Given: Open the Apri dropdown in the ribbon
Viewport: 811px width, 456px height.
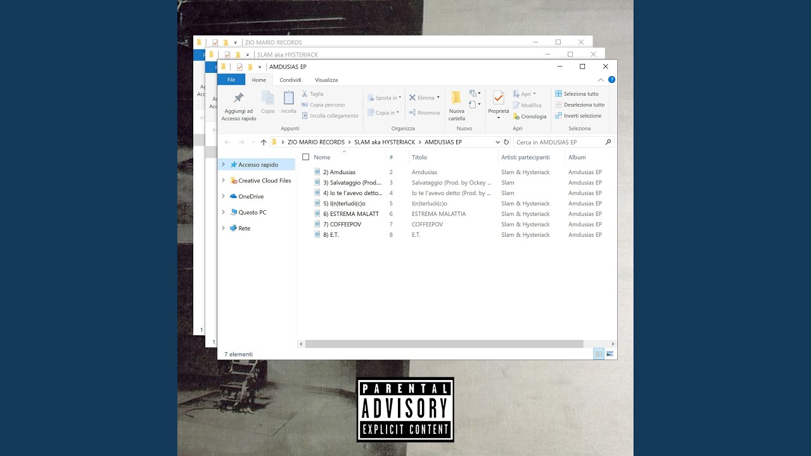Looking at the screenshot, I should point(524,94).
